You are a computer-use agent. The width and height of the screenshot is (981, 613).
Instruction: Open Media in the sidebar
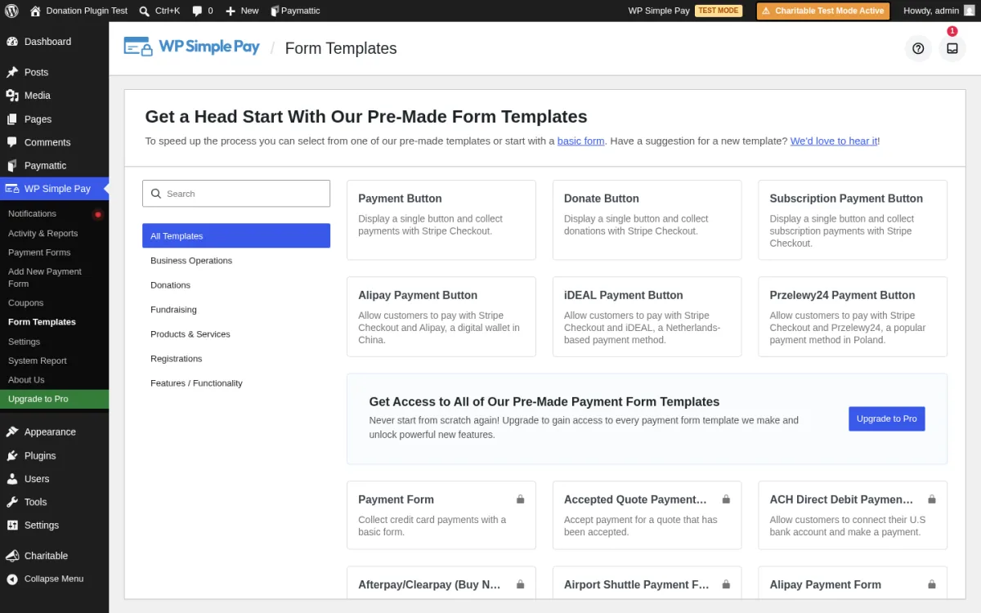click(x=54, y=96)
